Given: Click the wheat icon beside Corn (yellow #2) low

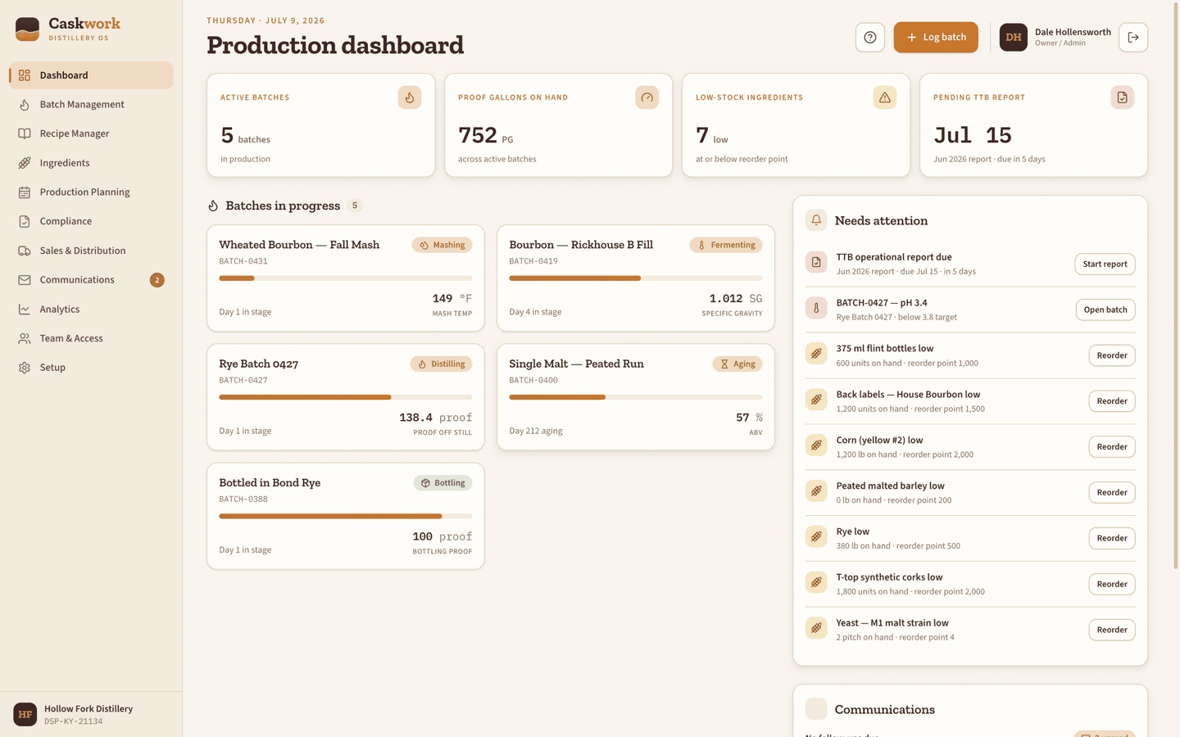Looking at the screenshot, I should [816, 445].
